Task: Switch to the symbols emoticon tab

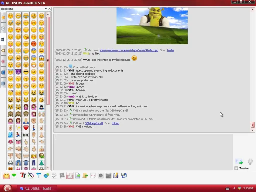Action: (x=3, y=83)
